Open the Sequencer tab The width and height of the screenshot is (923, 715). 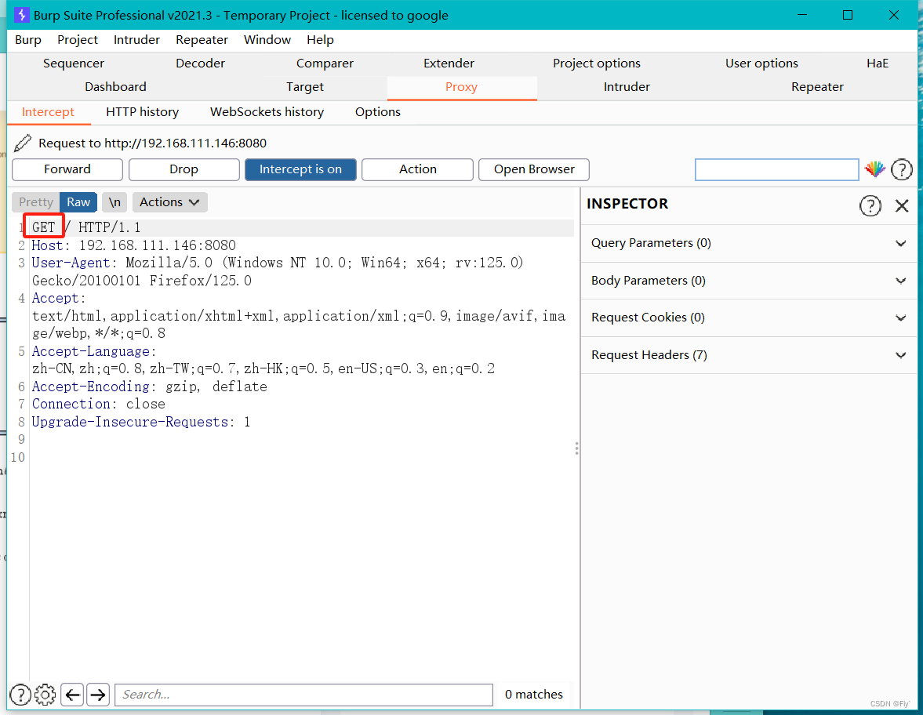(x=74, y=64)
